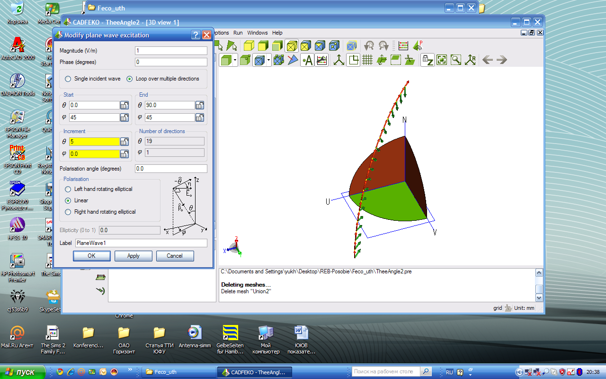Screen dimensions: 606x379
Task: Click the right arrow navigation icon
Action: pyautogui.click(x=502, y=60)
